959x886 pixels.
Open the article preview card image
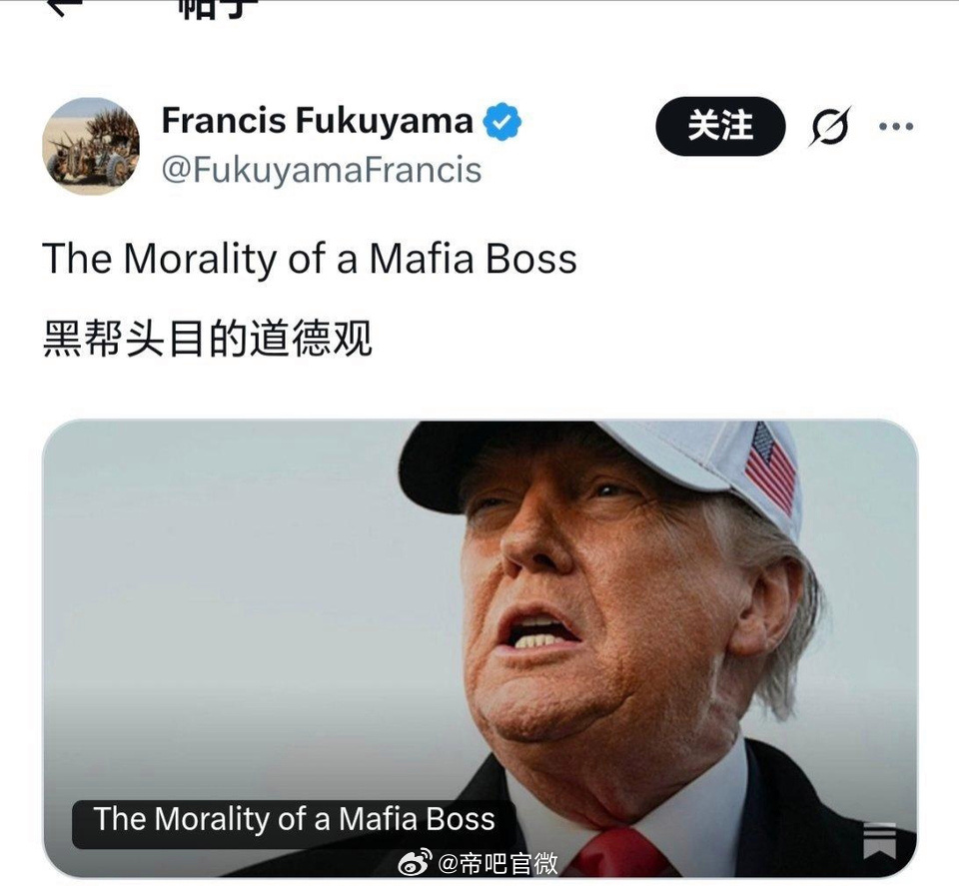pyautogui.click(x=480, y=648)
